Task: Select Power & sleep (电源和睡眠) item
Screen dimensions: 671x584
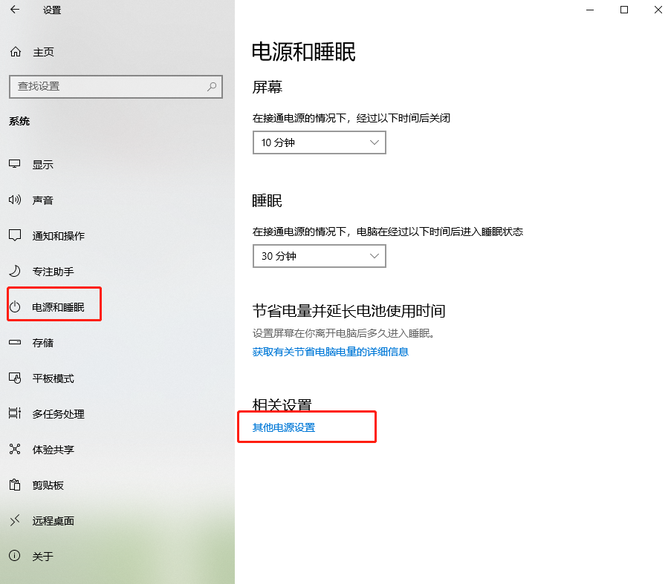Action: coord(58,307)
